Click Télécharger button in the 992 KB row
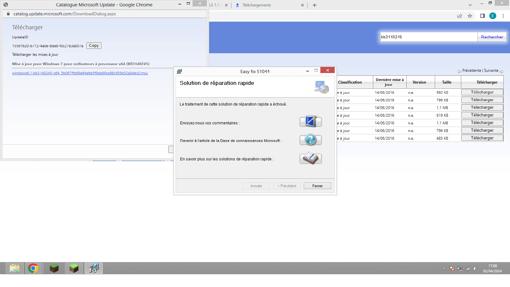 click(x=482, y=92)
